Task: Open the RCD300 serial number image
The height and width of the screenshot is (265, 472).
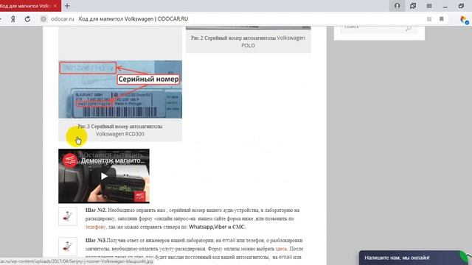Action: pos(120,89)
